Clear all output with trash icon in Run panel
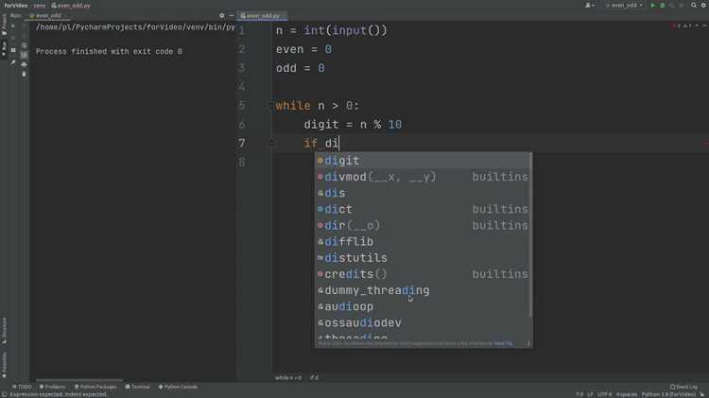The height and width of the screenshot is (398, 709). coord(24,74)
